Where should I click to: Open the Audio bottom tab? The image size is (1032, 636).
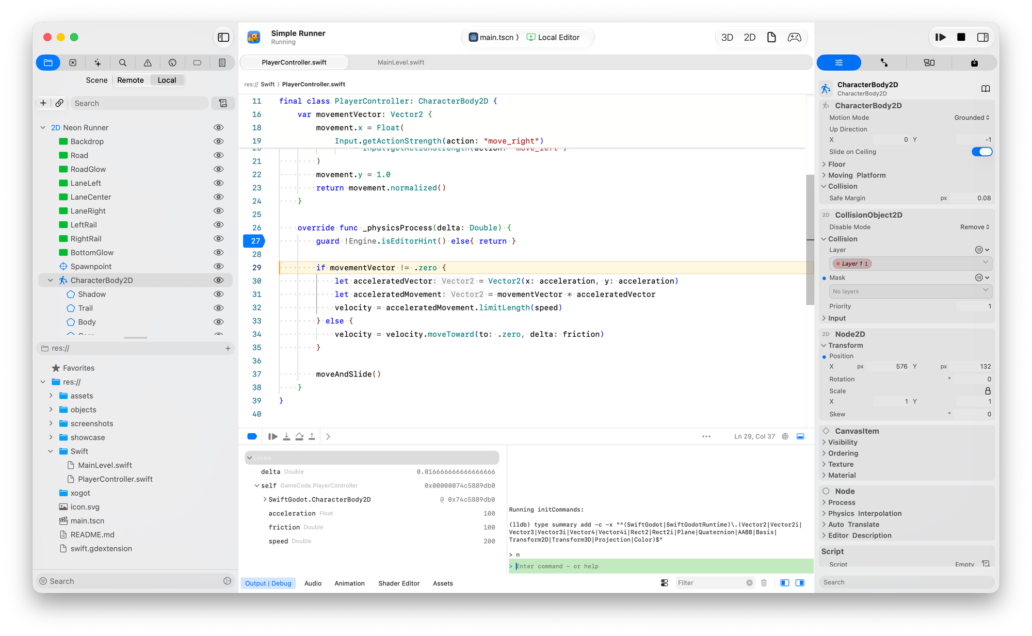pyautogui.click(x=313, y=583)
